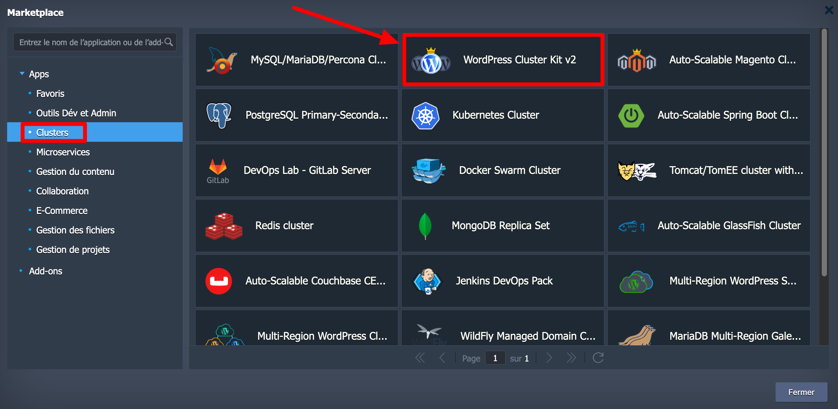
Task: Open Redis cluster text label
Action: pyautogui.click(x=284, y=226)
